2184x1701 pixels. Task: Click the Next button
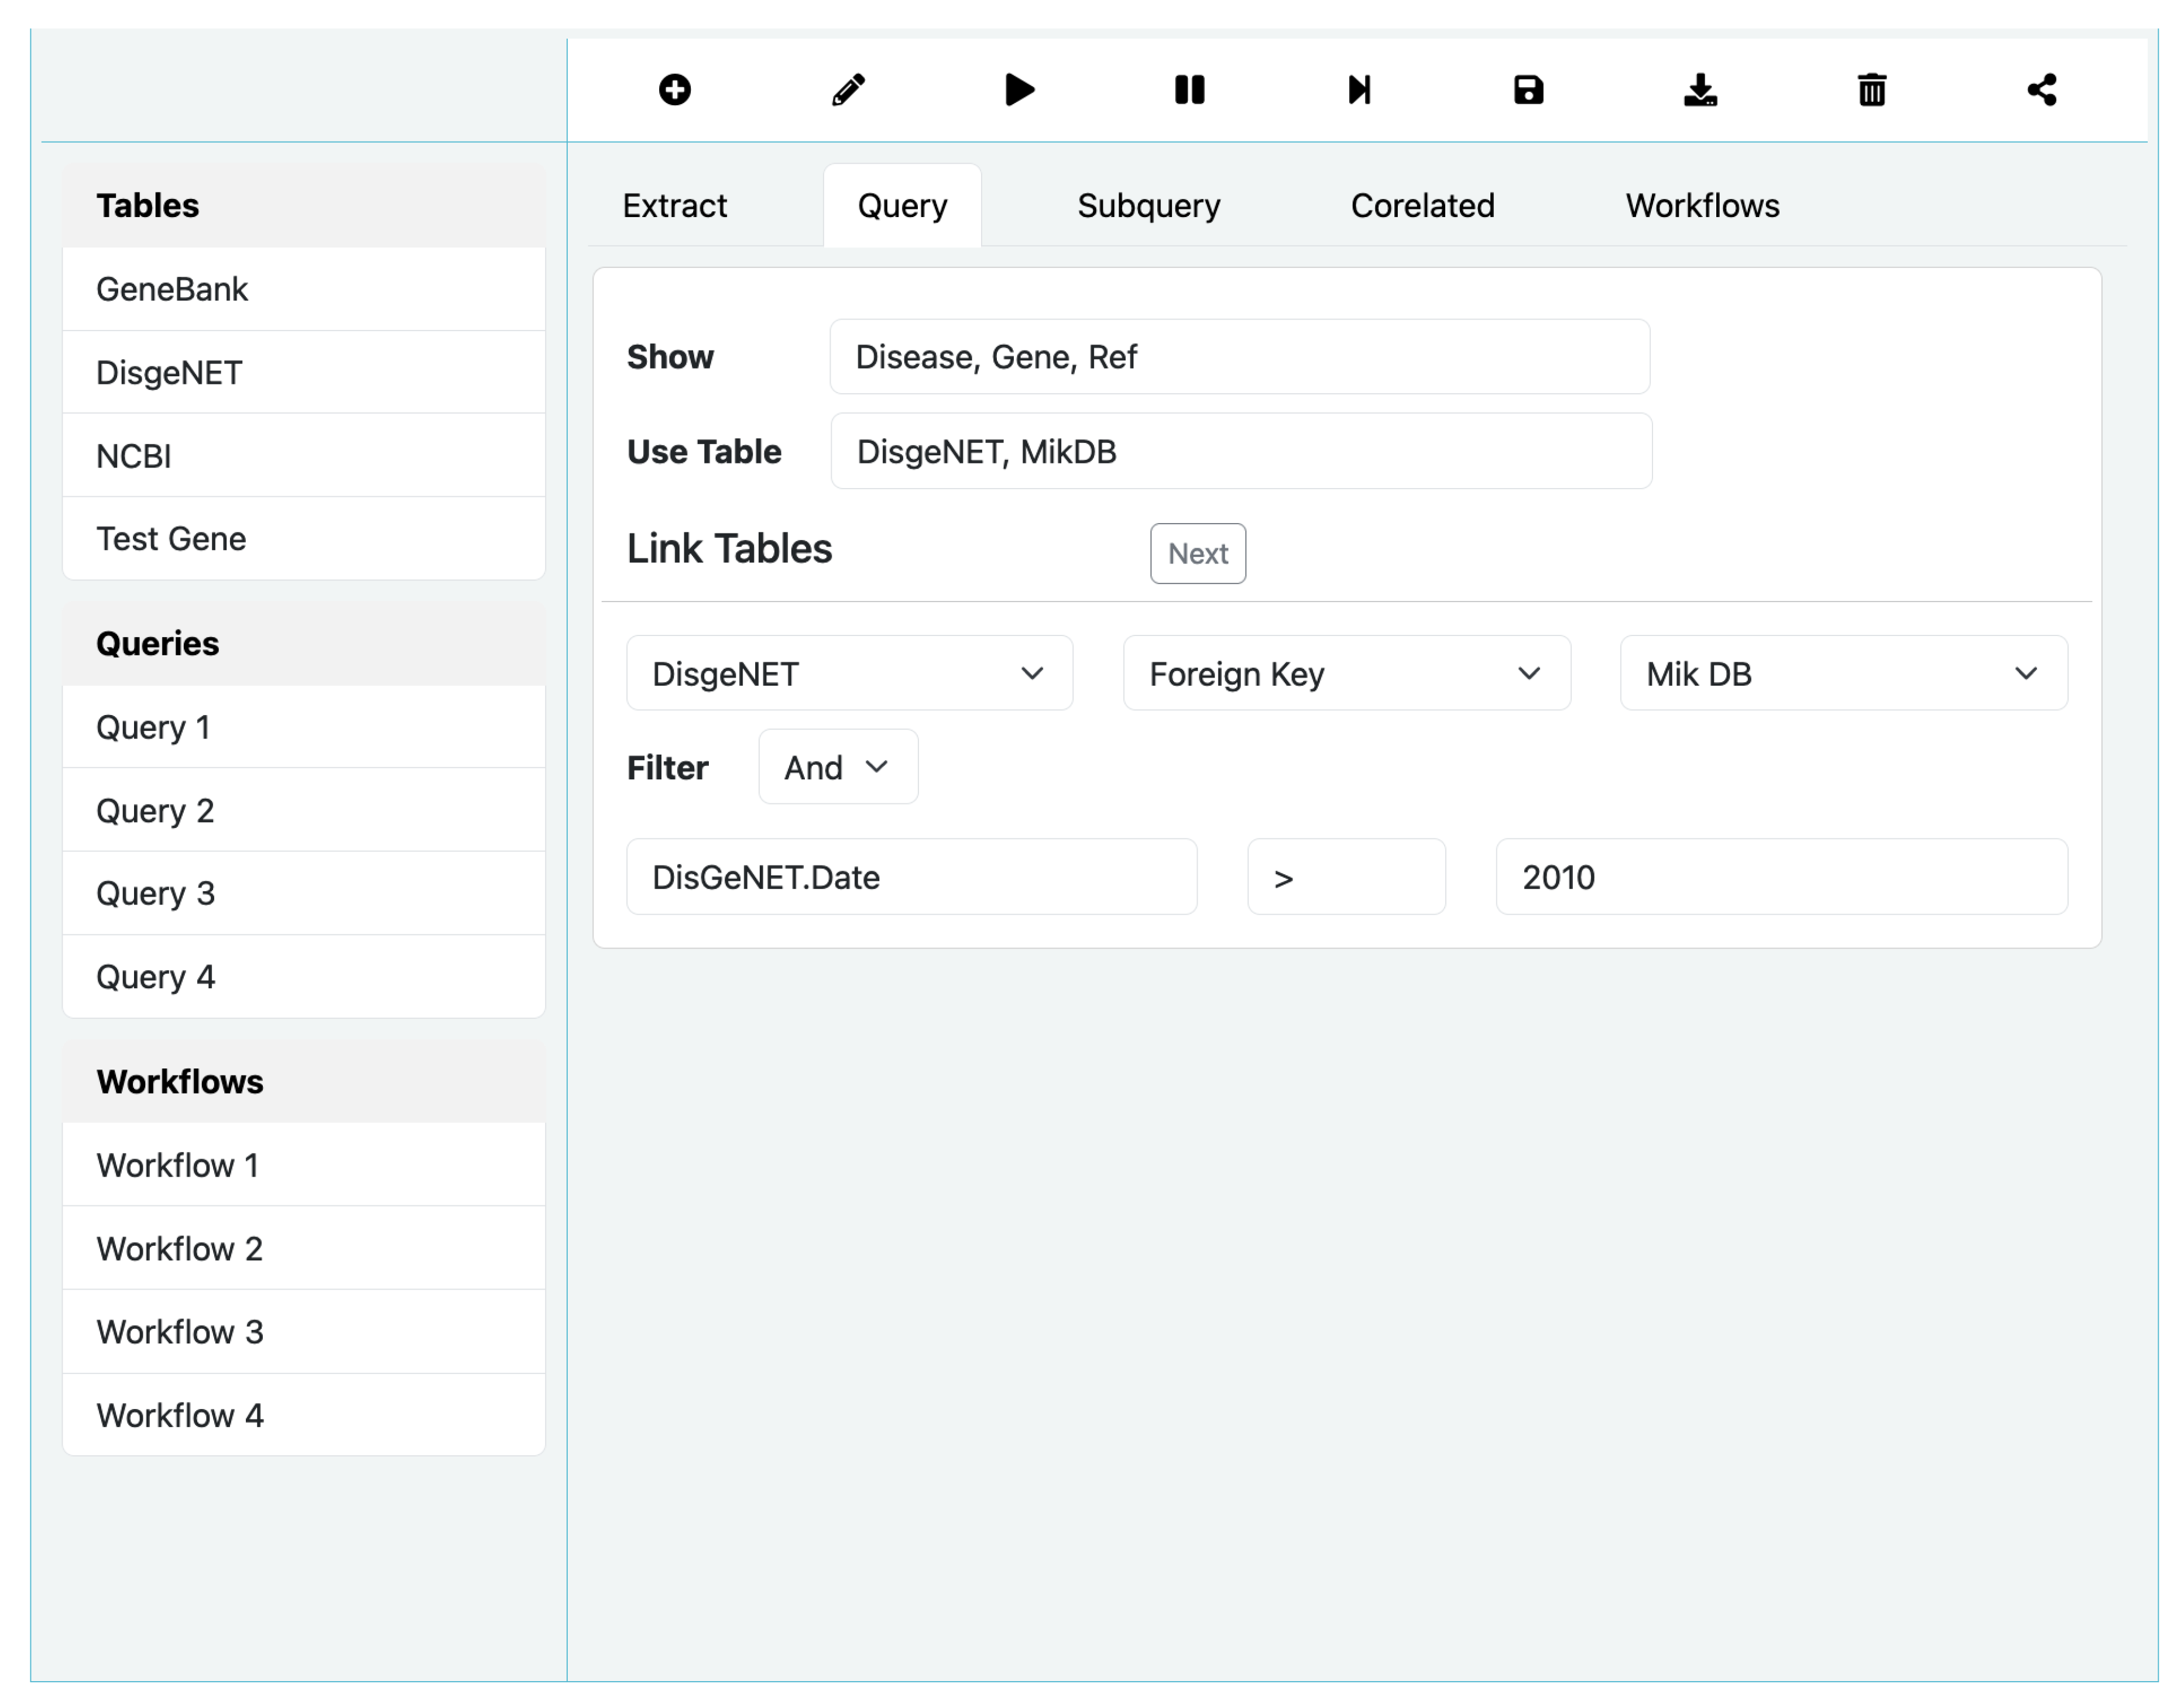click(1197, 554)
